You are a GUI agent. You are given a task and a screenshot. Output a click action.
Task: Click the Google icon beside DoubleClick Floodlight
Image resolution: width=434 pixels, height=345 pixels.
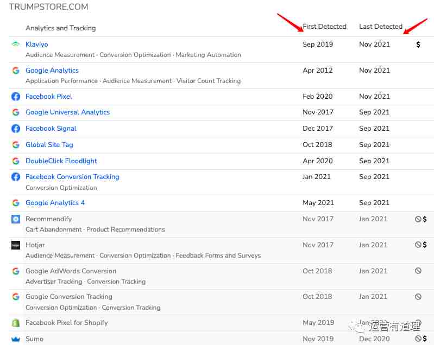click(16, 161)
